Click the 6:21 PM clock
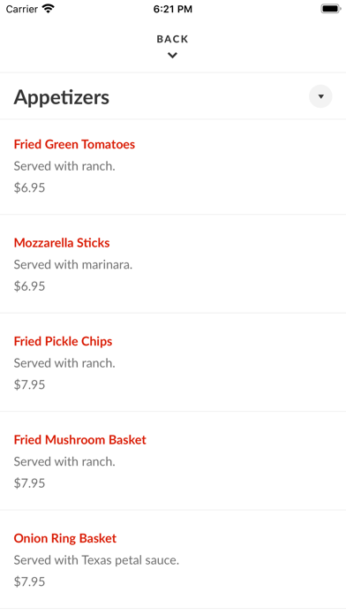The image size is (346, 615). 173,9
